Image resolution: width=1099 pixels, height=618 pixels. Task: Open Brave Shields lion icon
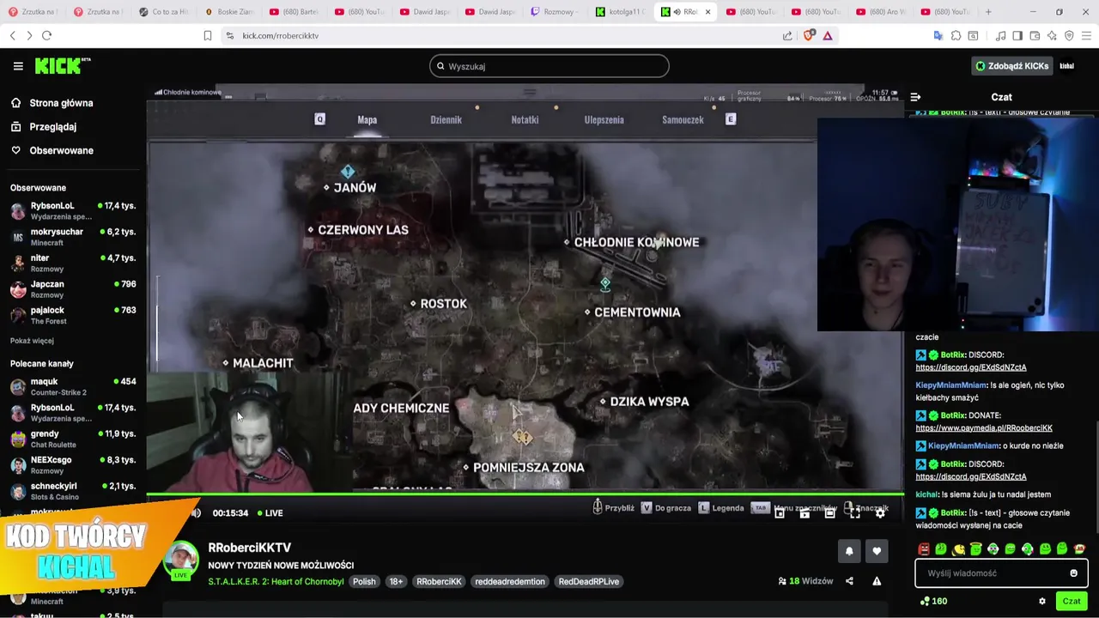point(809,35)
